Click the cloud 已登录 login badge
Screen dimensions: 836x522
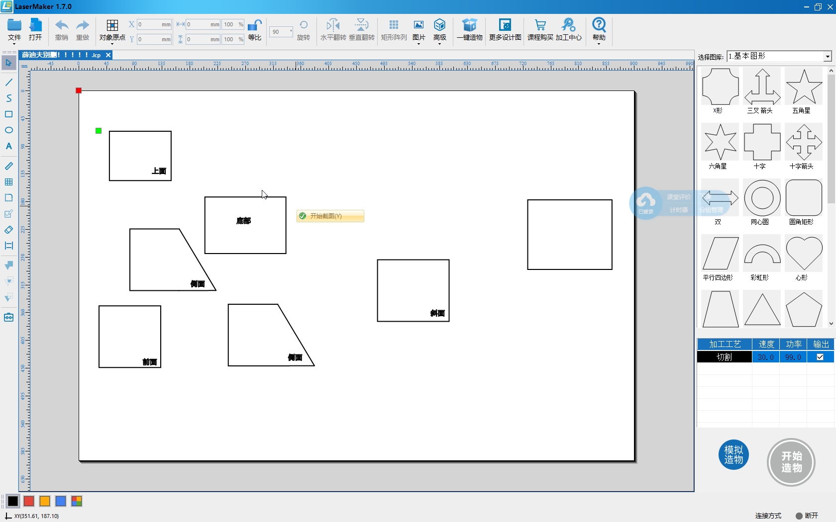pos(646,203)
